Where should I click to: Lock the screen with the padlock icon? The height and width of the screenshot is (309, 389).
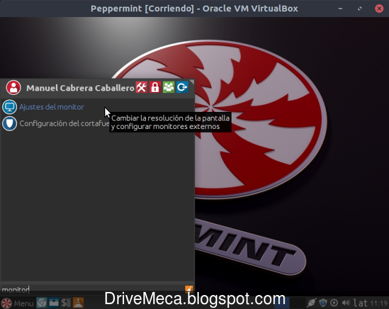[x=155, y=88]
